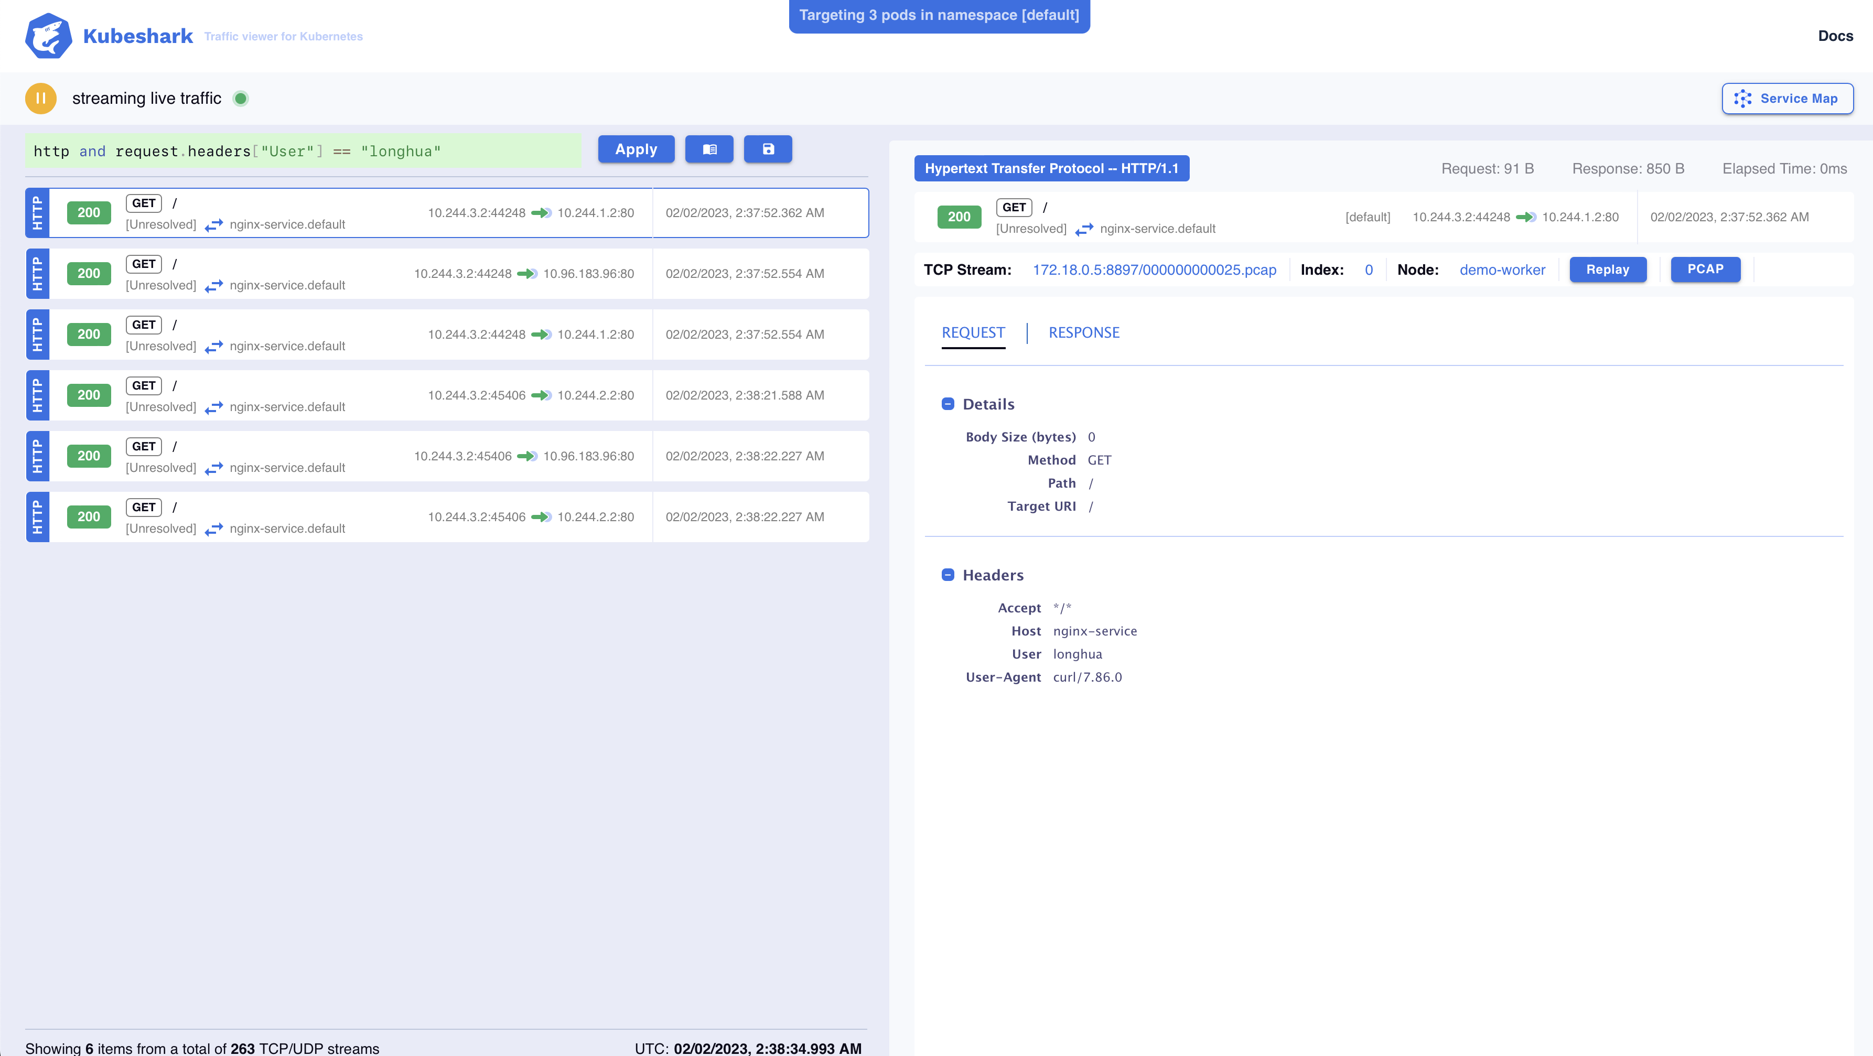Collapse the Details section
Image resolution: width=1873 pixels, height=1056 pixels.
point(948,404)
